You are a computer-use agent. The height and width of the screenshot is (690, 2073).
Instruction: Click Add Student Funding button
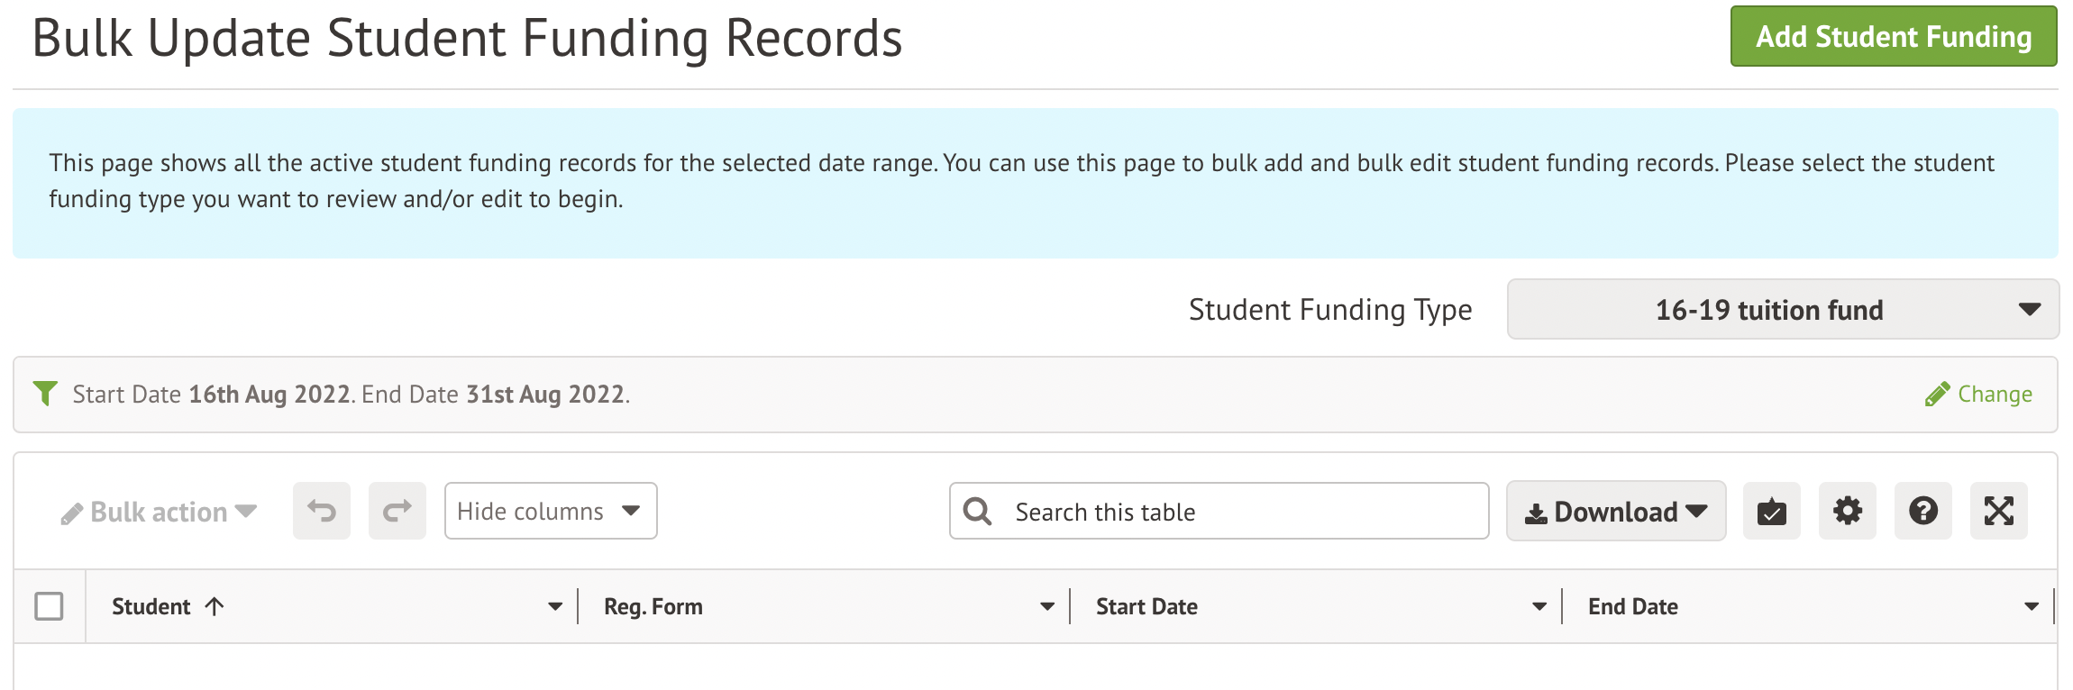(1893, 36)
